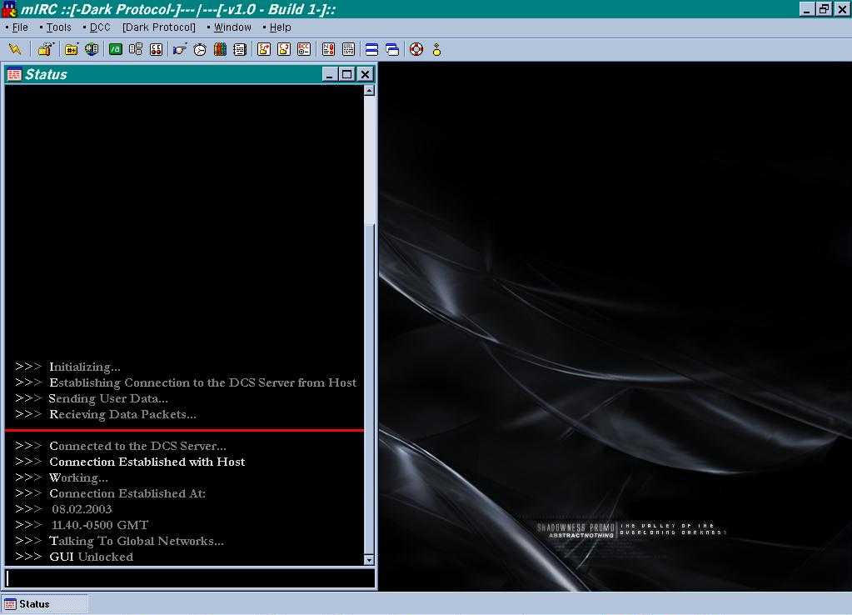
Task: Click the Tile Windows icon
Action: pyautogui.click(x=371, y=49)
